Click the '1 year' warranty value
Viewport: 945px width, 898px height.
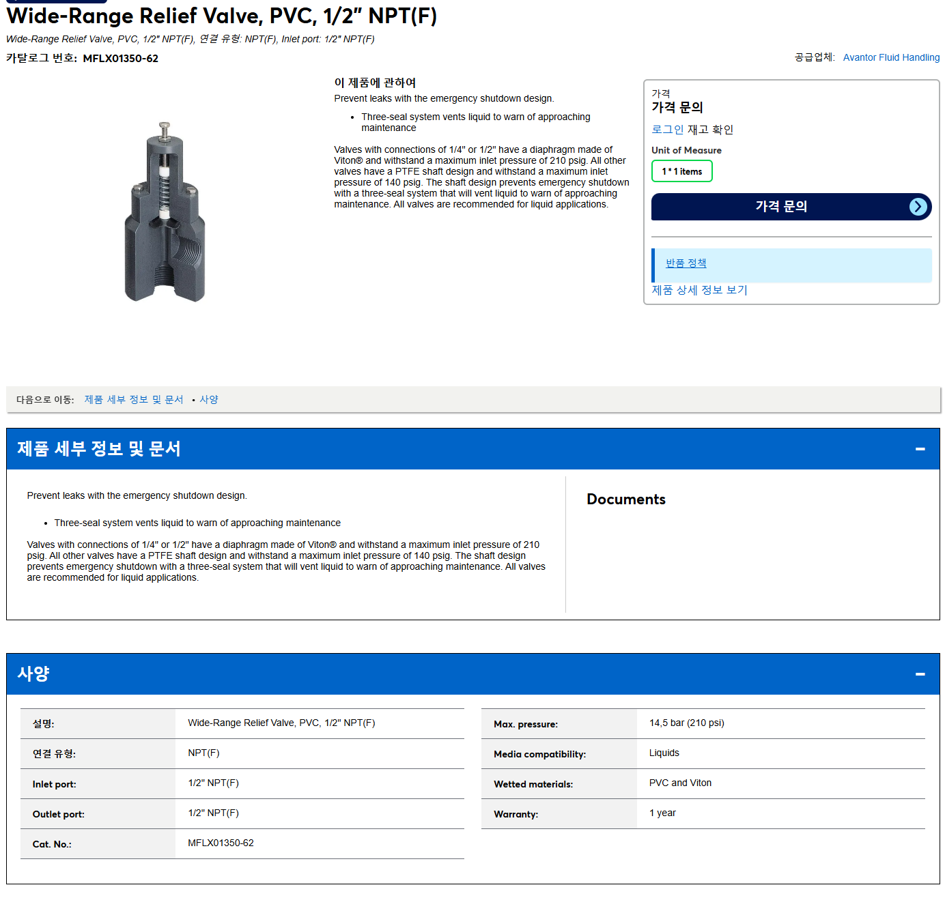pos(662,813)
